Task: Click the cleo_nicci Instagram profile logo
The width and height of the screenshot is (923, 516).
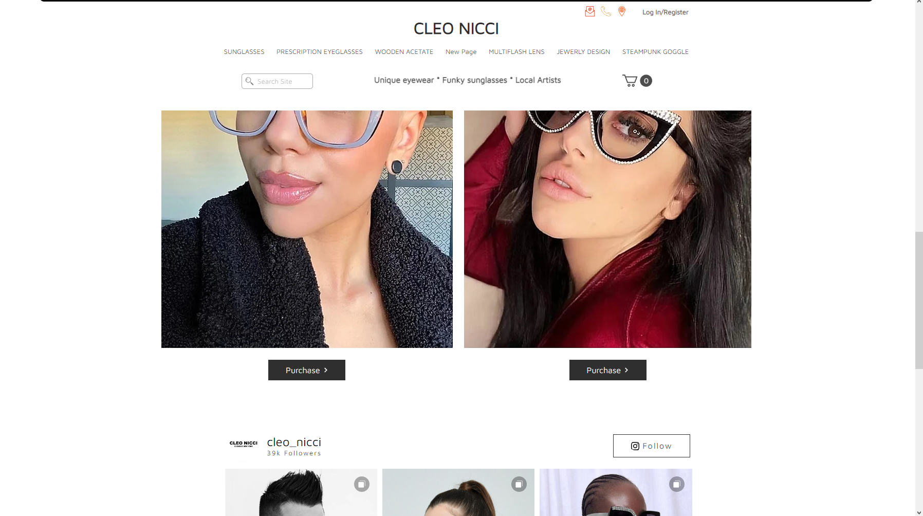Action: 244,444
